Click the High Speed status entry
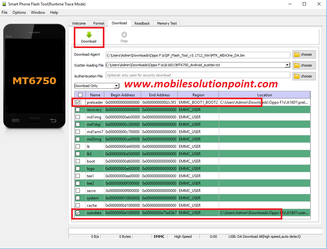This screenshot has width=327, height=249. (183, 237)
